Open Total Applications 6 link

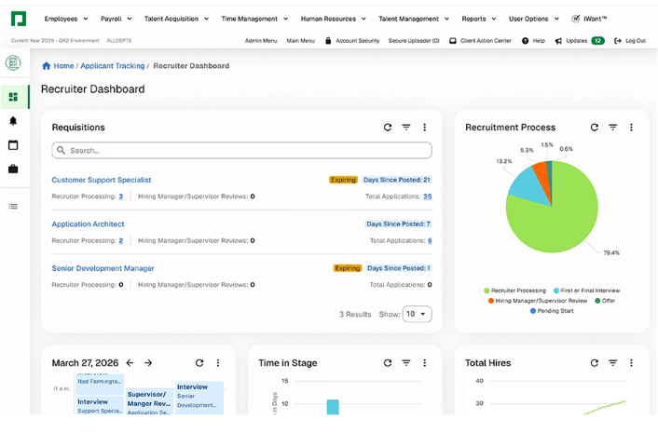tap(430, 240)
